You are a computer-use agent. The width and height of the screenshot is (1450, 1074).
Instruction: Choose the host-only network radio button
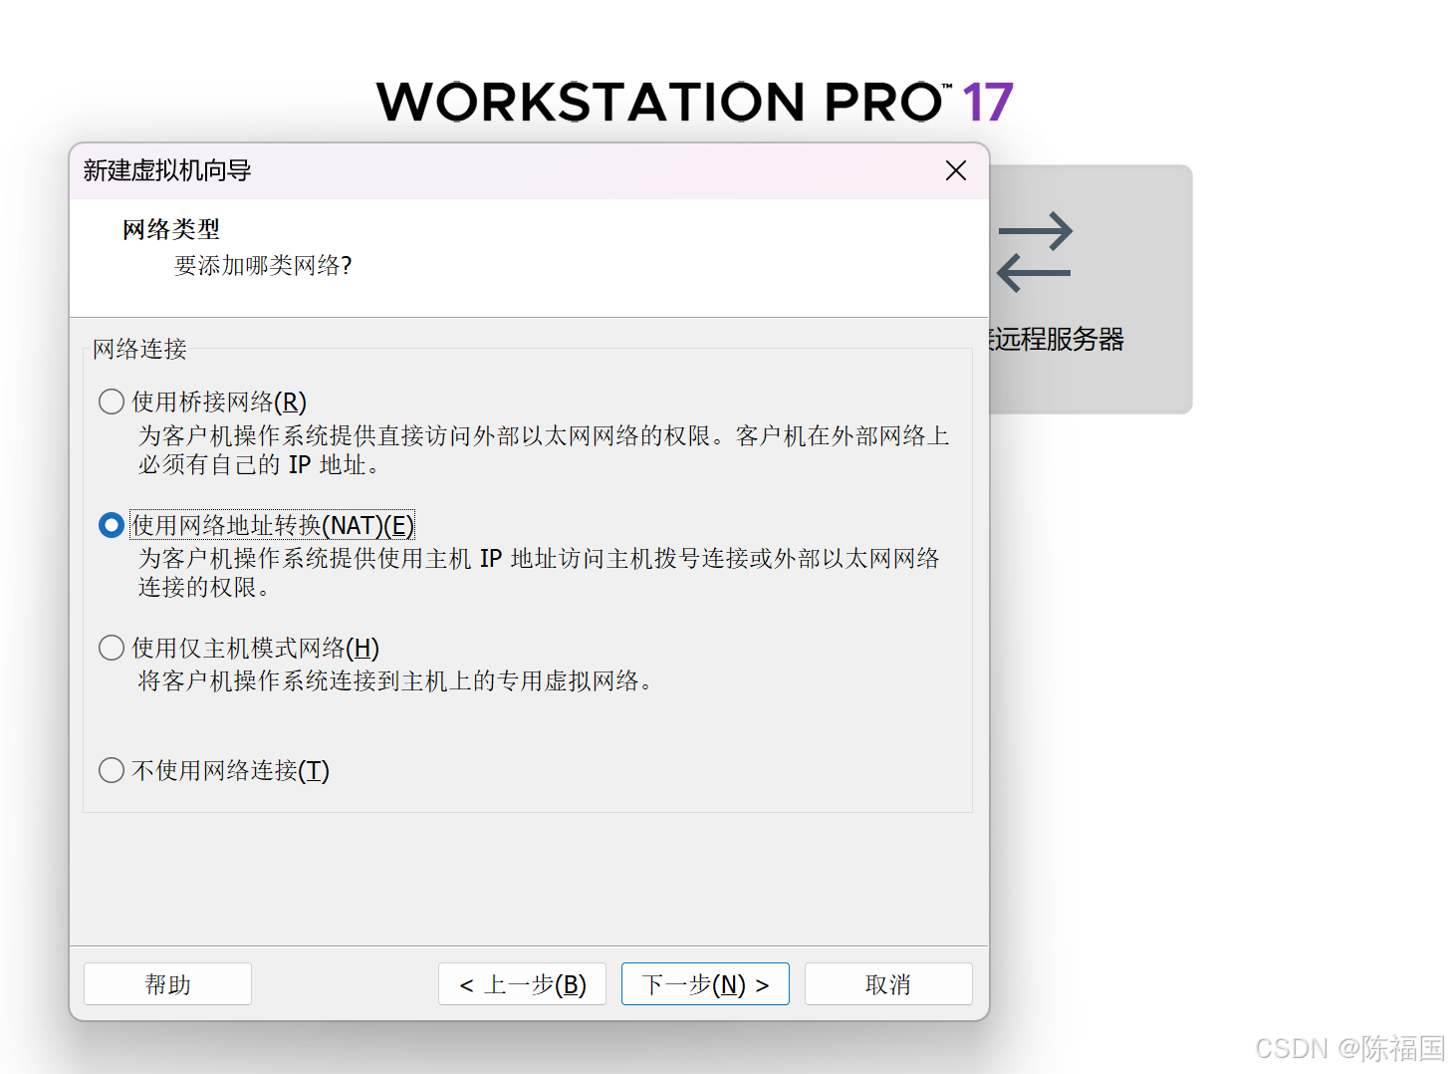112,648
